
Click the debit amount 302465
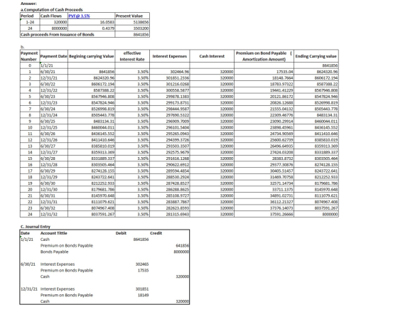[142, 264]
